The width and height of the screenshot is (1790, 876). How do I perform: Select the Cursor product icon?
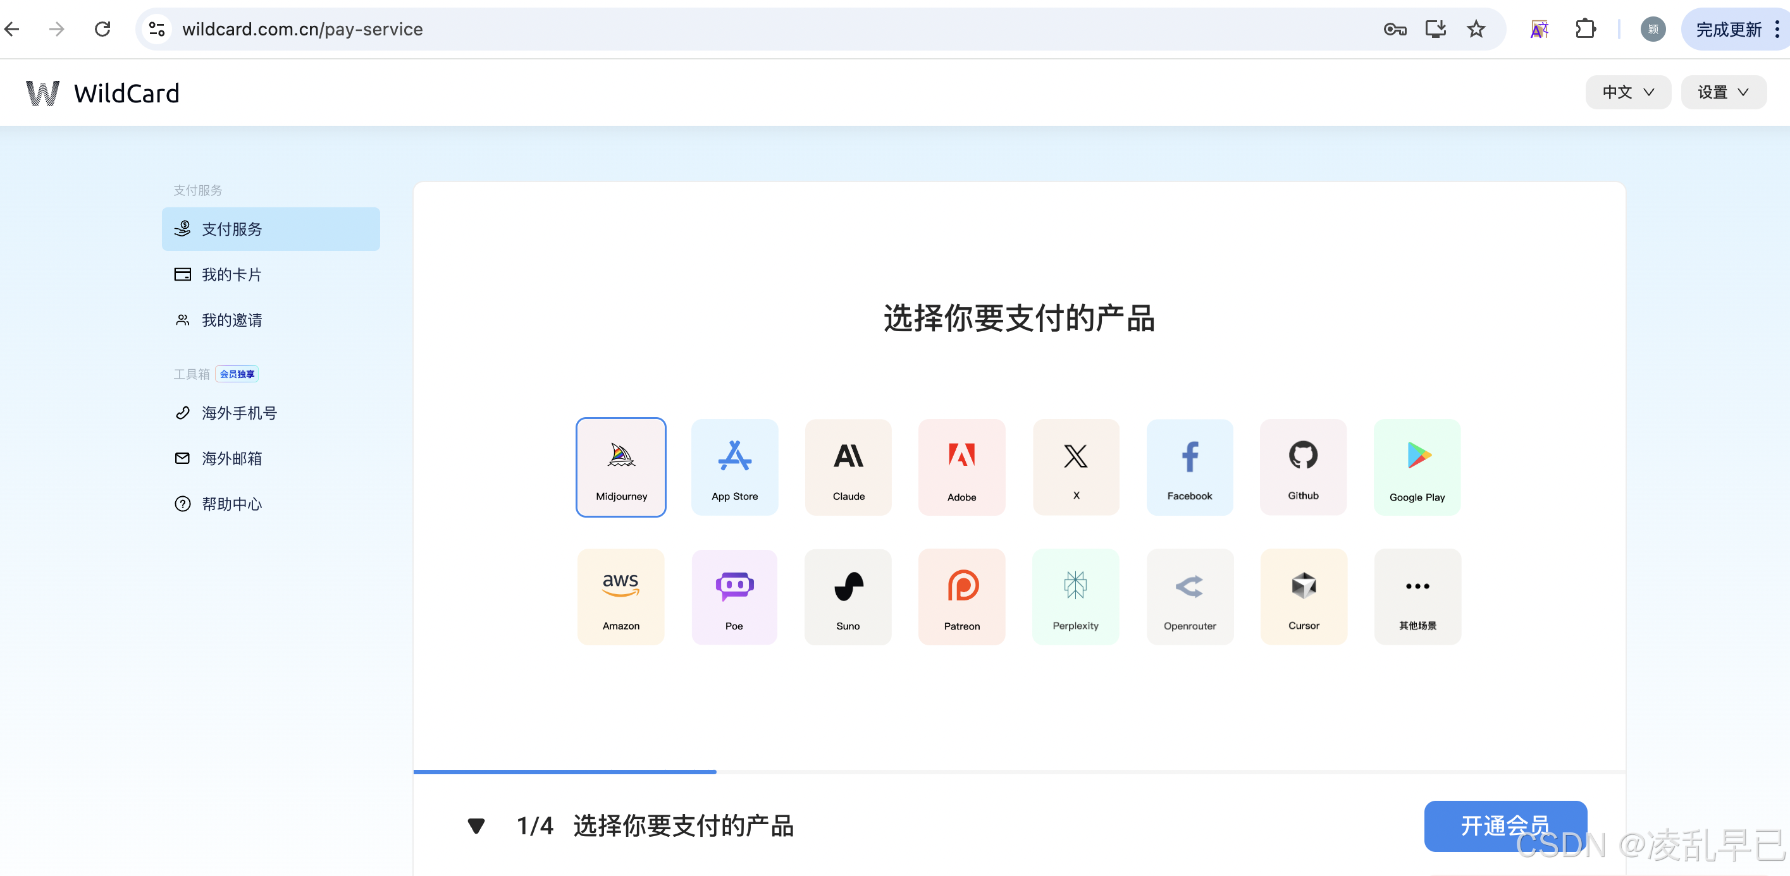(x=1303, y=596)
